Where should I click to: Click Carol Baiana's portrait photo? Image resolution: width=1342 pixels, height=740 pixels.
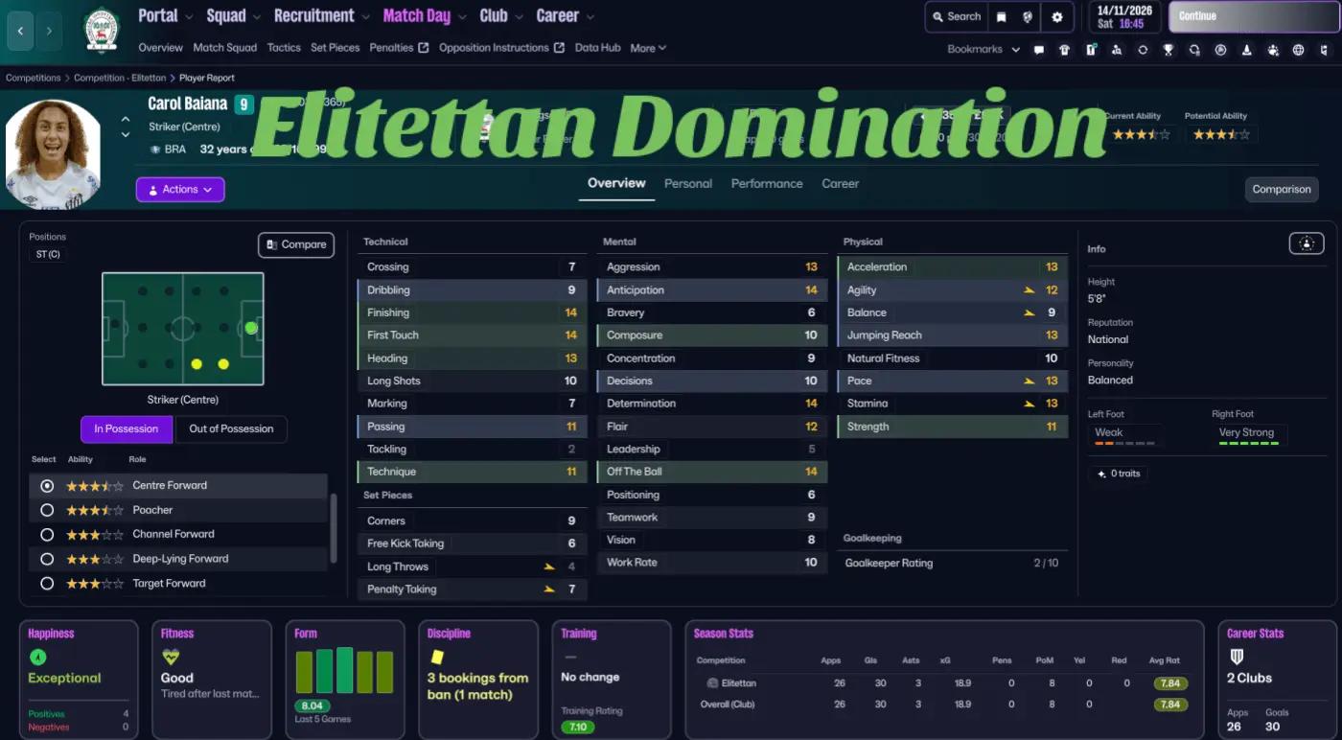(52, 153)
